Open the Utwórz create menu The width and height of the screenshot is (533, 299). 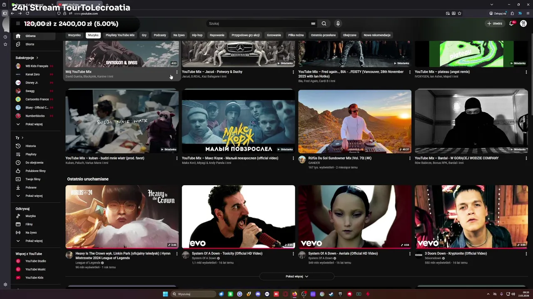click(x=495, y=24)
